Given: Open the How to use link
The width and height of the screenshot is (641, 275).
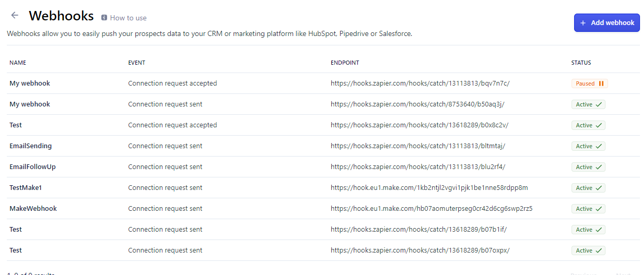Looking at the screenshot, I should point(128,18).
